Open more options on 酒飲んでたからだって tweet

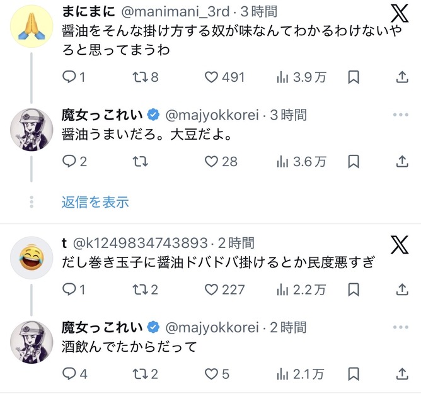coord(401,327)
